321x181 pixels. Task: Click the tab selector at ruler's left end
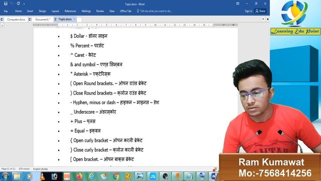click(2, 25)
